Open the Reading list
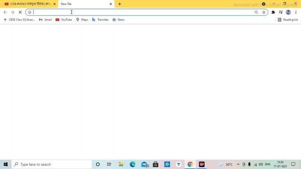The image size is (301, 169). pyautogui.click(x=288, y=20)
